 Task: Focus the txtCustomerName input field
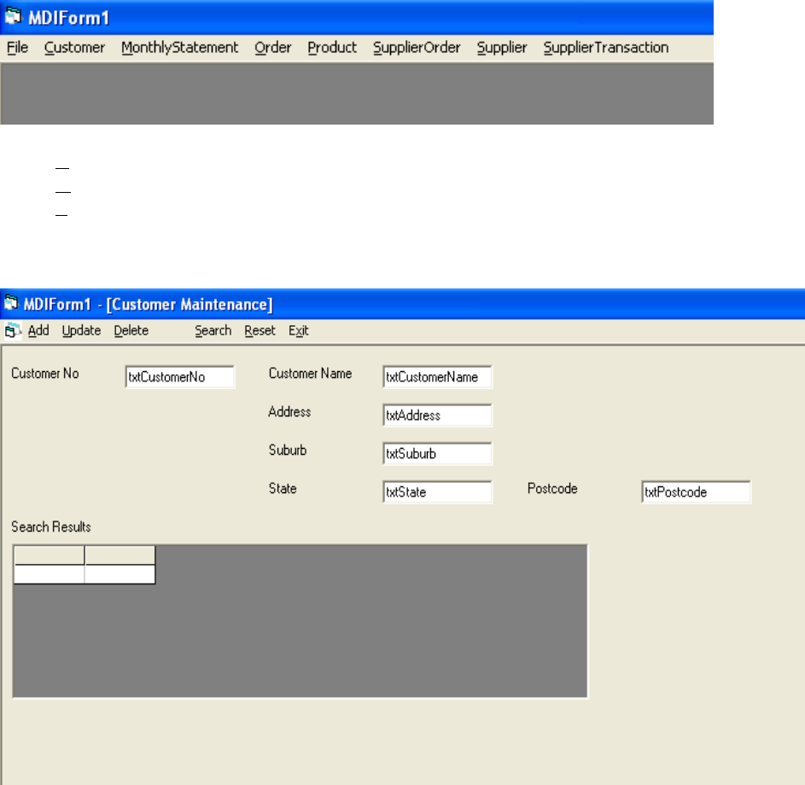click(x=437, y=377)
